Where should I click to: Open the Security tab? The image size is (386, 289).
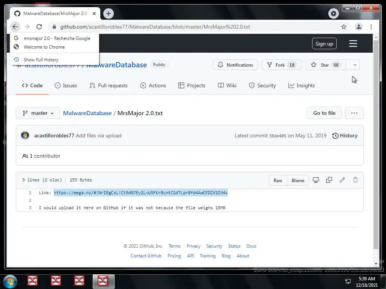tap(262, 85)
